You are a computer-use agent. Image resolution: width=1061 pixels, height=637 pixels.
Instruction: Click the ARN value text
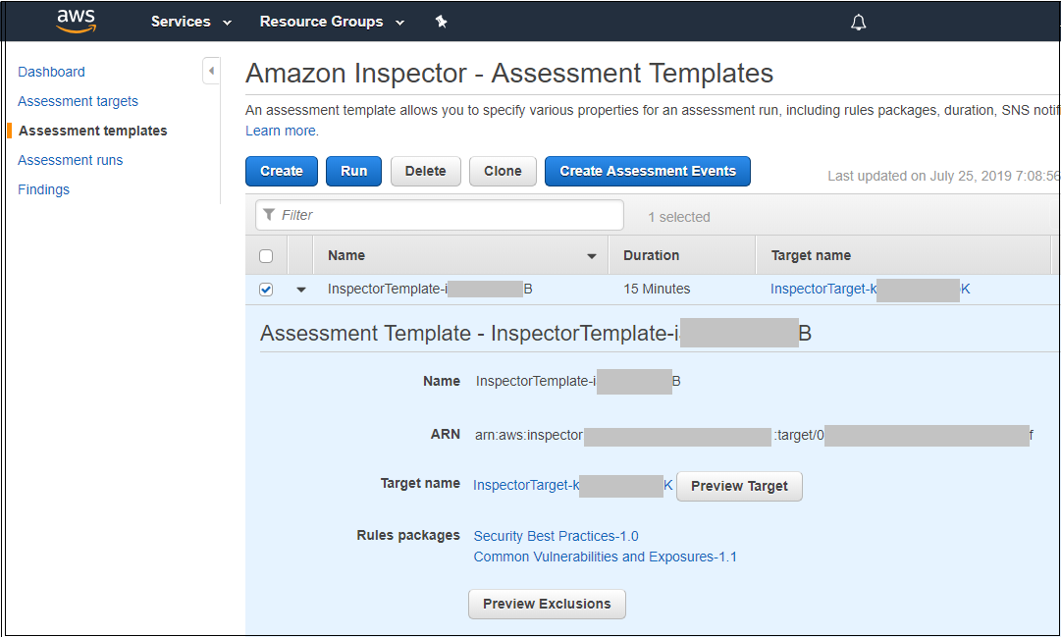point(754,435)
